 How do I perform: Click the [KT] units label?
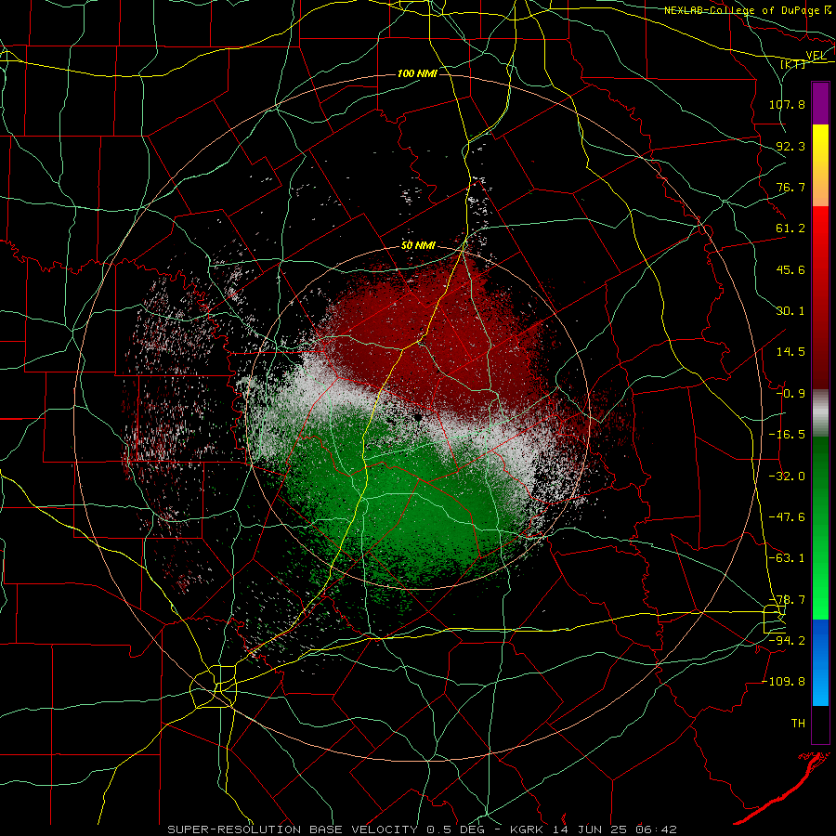point(792,64)
